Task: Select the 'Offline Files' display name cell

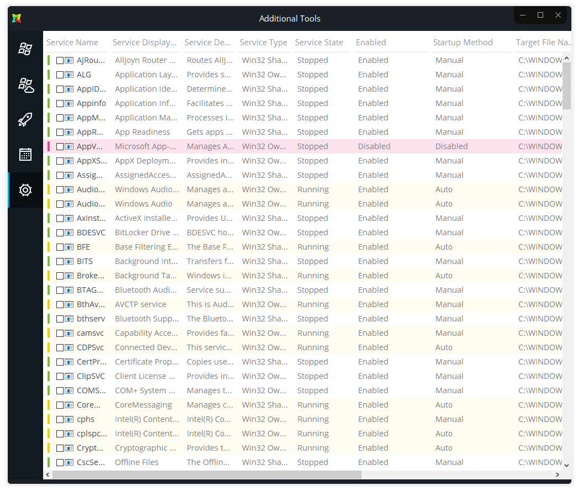Action: pyautogui.click(x=136, y=463)
